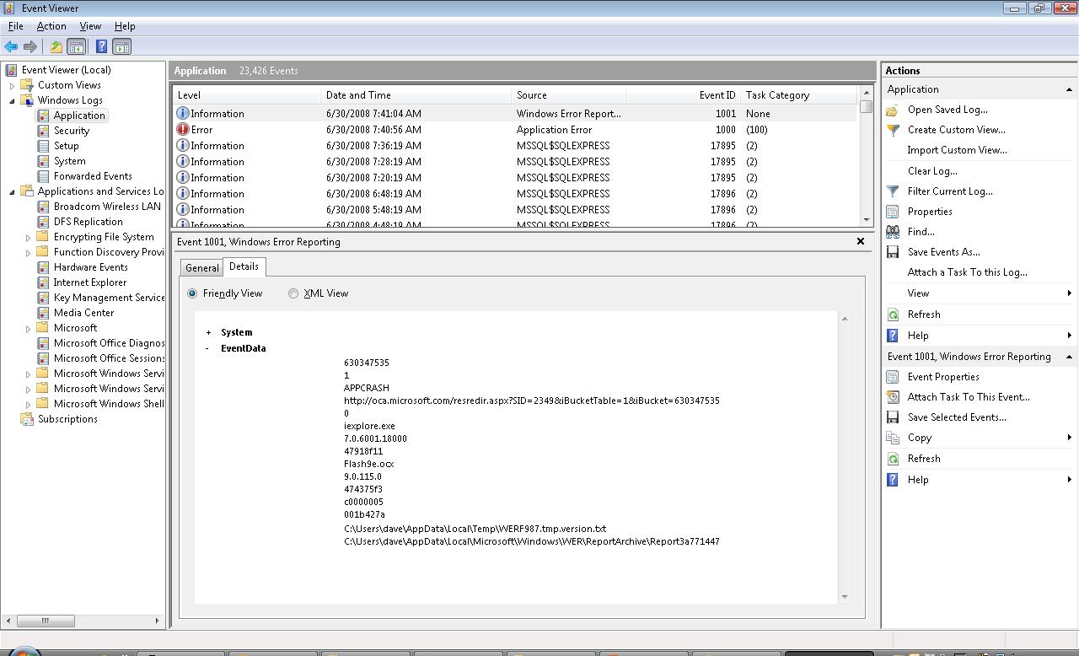
Task: Select the Forwarded Events log icon
Action: click(x=43, y=176)
